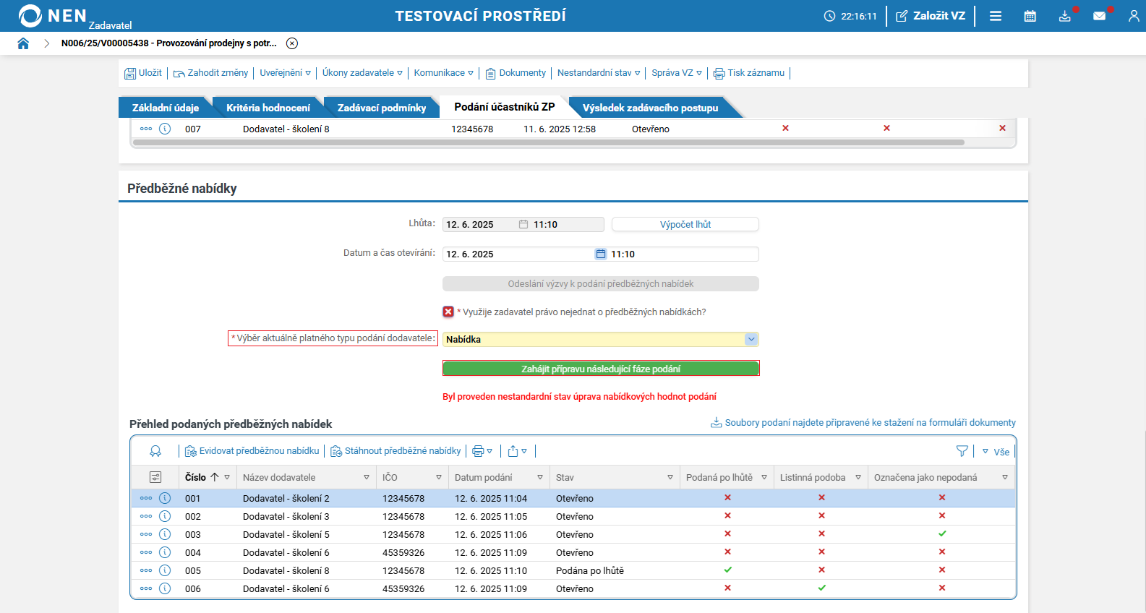Toggle the právo nejednat o předběžných nabídkách checkbox
This screenshot has width=1146, height=613.
[448, 312]
